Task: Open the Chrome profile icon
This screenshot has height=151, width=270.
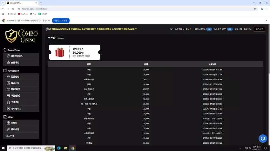Action: coord(262,9)
